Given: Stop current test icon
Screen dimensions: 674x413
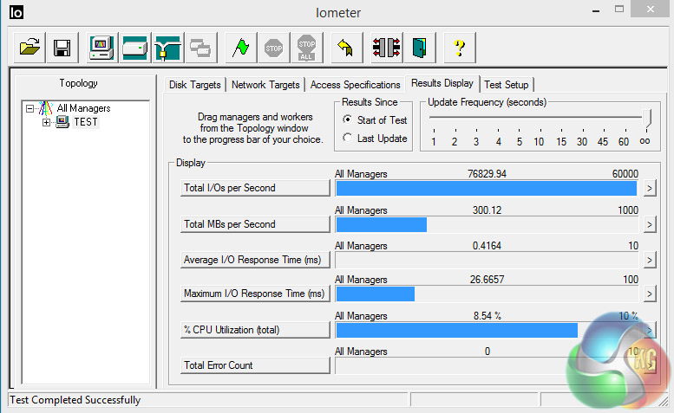Looking at the screenshot, I should point(274,48).
